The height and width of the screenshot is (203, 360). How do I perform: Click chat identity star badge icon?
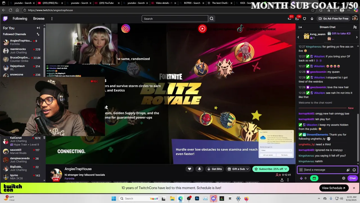(301, 170)
